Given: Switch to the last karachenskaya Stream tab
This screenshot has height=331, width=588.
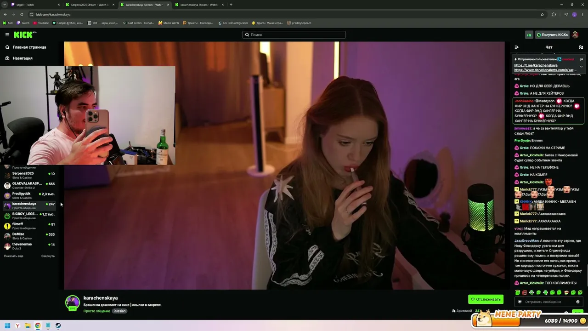Looking at the screenshot, I should point(199,5).
